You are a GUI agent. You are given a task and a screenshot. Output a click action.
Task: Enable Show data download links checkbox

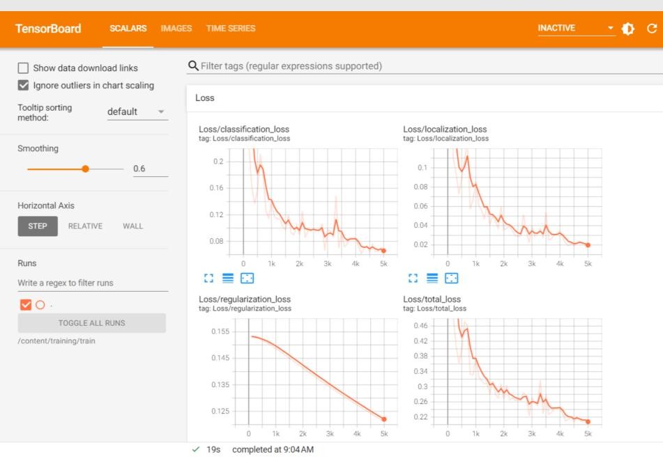coord(24,68)
